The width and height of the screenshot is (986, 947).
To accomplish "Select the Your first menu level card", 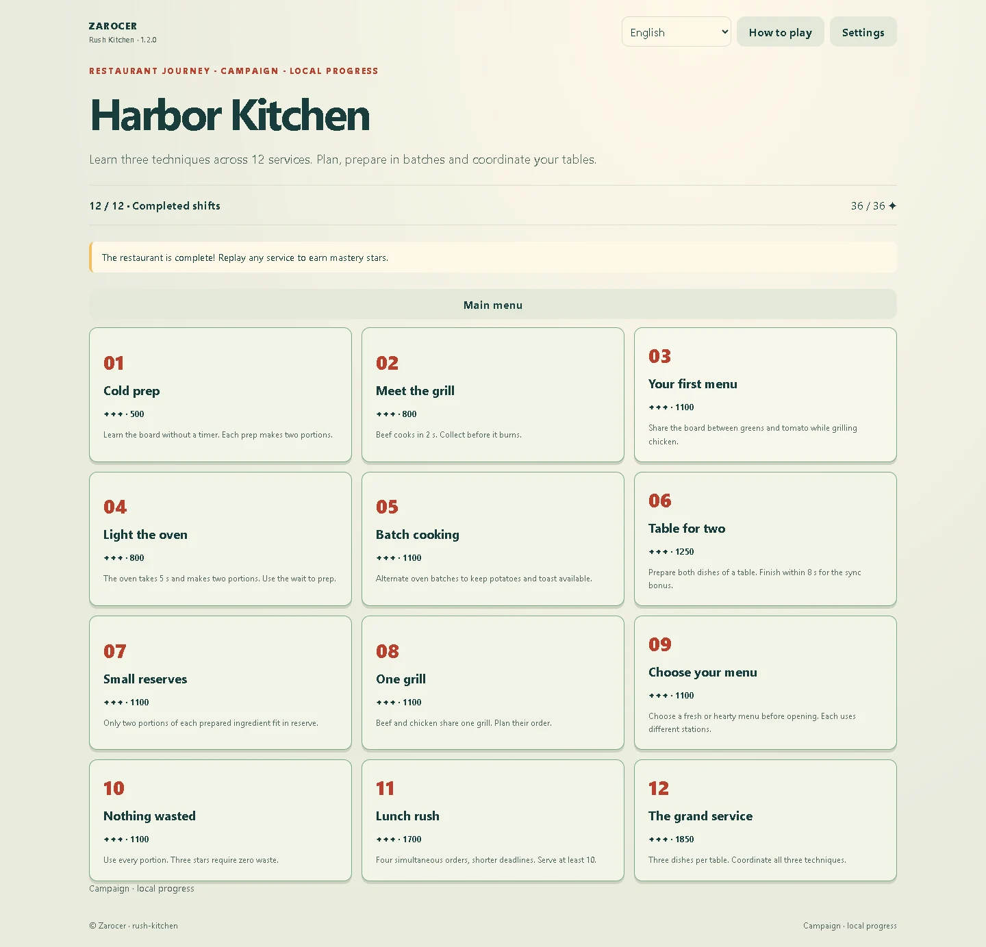I will point(766,395).
